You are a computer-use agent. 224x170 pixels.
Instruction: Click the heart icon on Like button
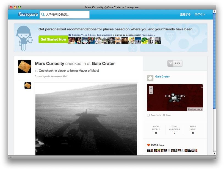(x=170, y=63)
